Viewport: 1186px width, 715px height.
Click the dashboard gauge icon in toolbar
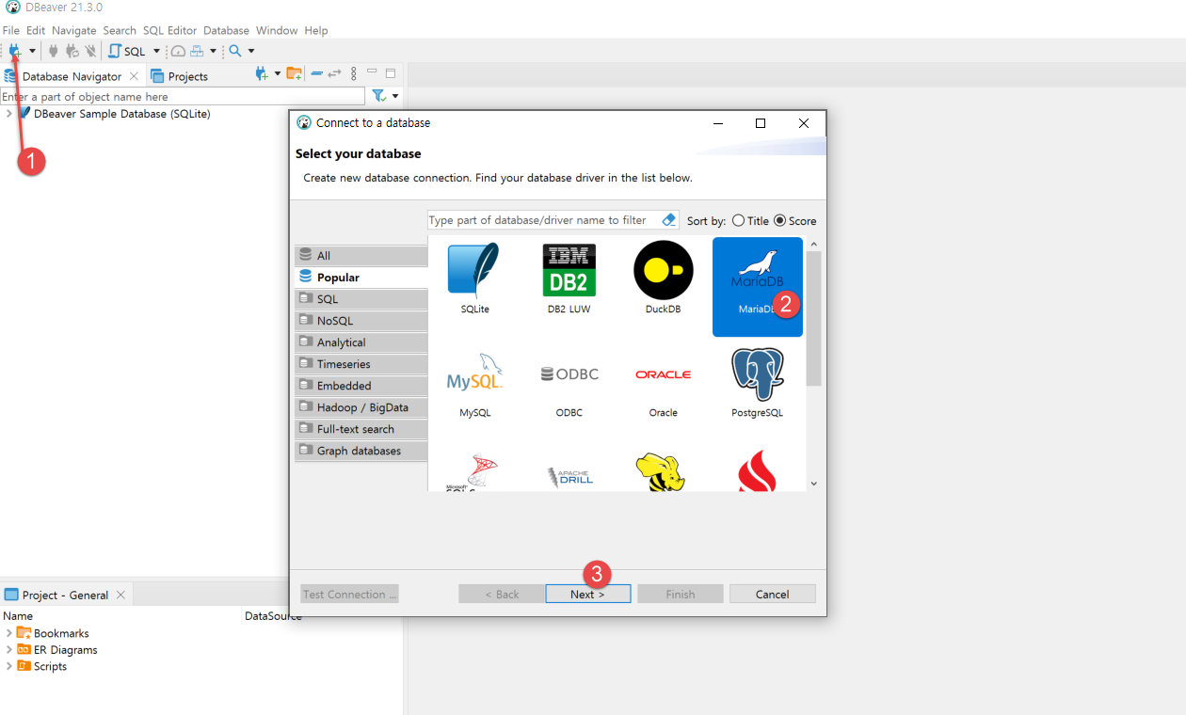coord(178,51)
